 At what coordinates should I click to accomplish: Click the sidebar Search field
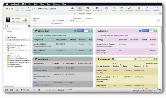(x=21, y=28)
